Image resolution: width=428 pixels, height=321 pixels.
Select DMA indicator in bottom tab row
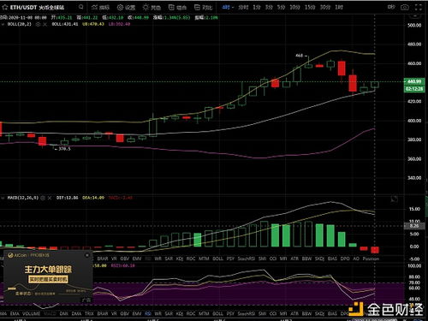[x=76, y=313]
